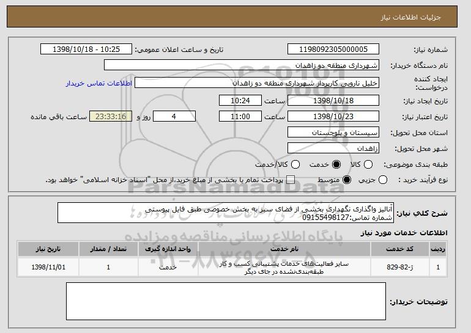Click the buyer notes توضیحات خریدار text area
Image resolution: width=471 pixels, height=333 pixels.
[x=226, y=301]
